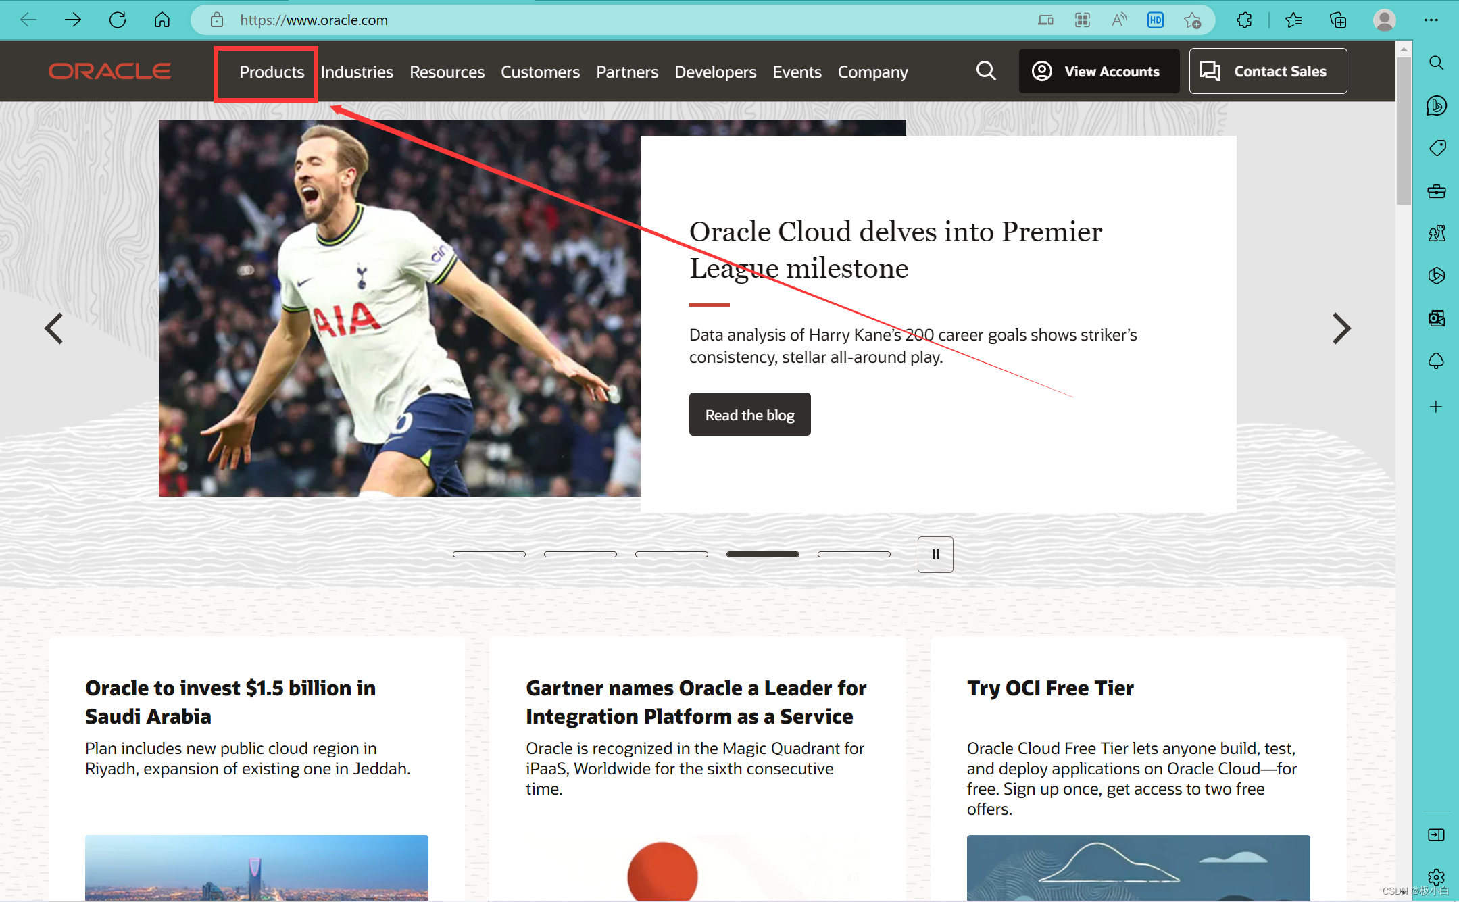Go back using browser back arrow
Screen dimensions: 1459x902
pyautogui.click(x=28, y=20)
